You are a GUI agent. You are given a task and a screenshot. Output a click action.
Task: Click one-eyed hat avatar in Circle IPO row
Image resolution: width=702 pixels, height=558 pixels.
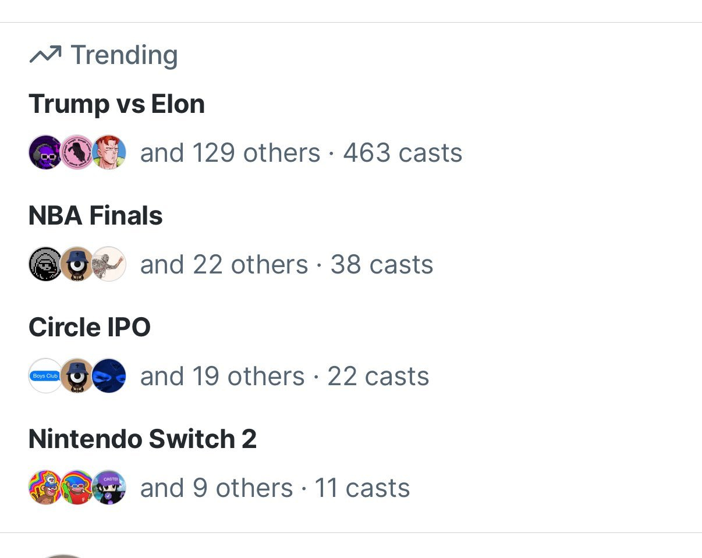coord(77,376)
